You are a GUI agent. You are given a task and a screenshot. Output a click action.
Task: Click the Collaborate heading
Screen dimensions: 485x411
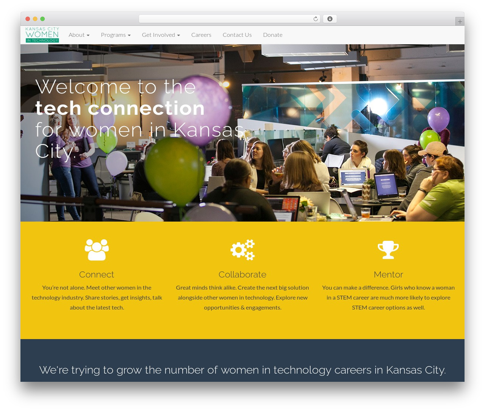[x=242, y=275]
